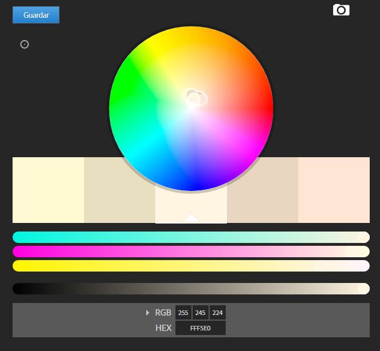
Task: Adjust the yellow gradient slider
Action: coord(191,266)
